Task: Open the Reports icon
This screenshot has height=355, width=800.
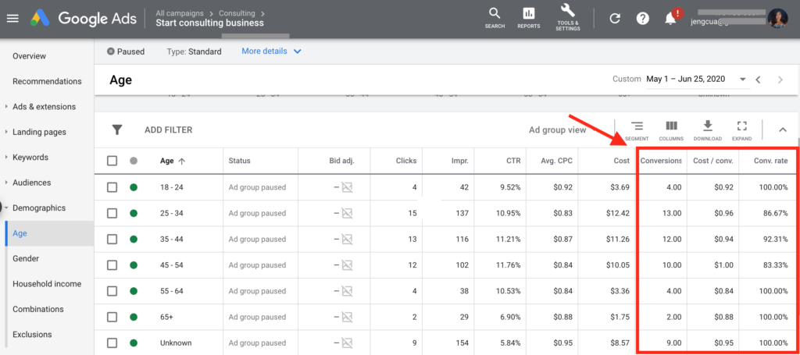Action: 529,18
